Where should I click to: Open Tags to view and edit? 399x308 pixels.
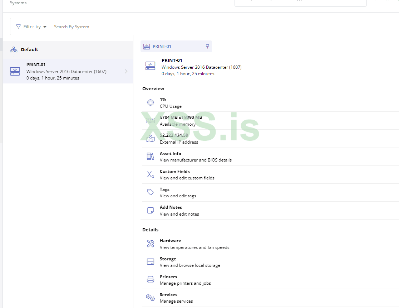tap(270, 193)
